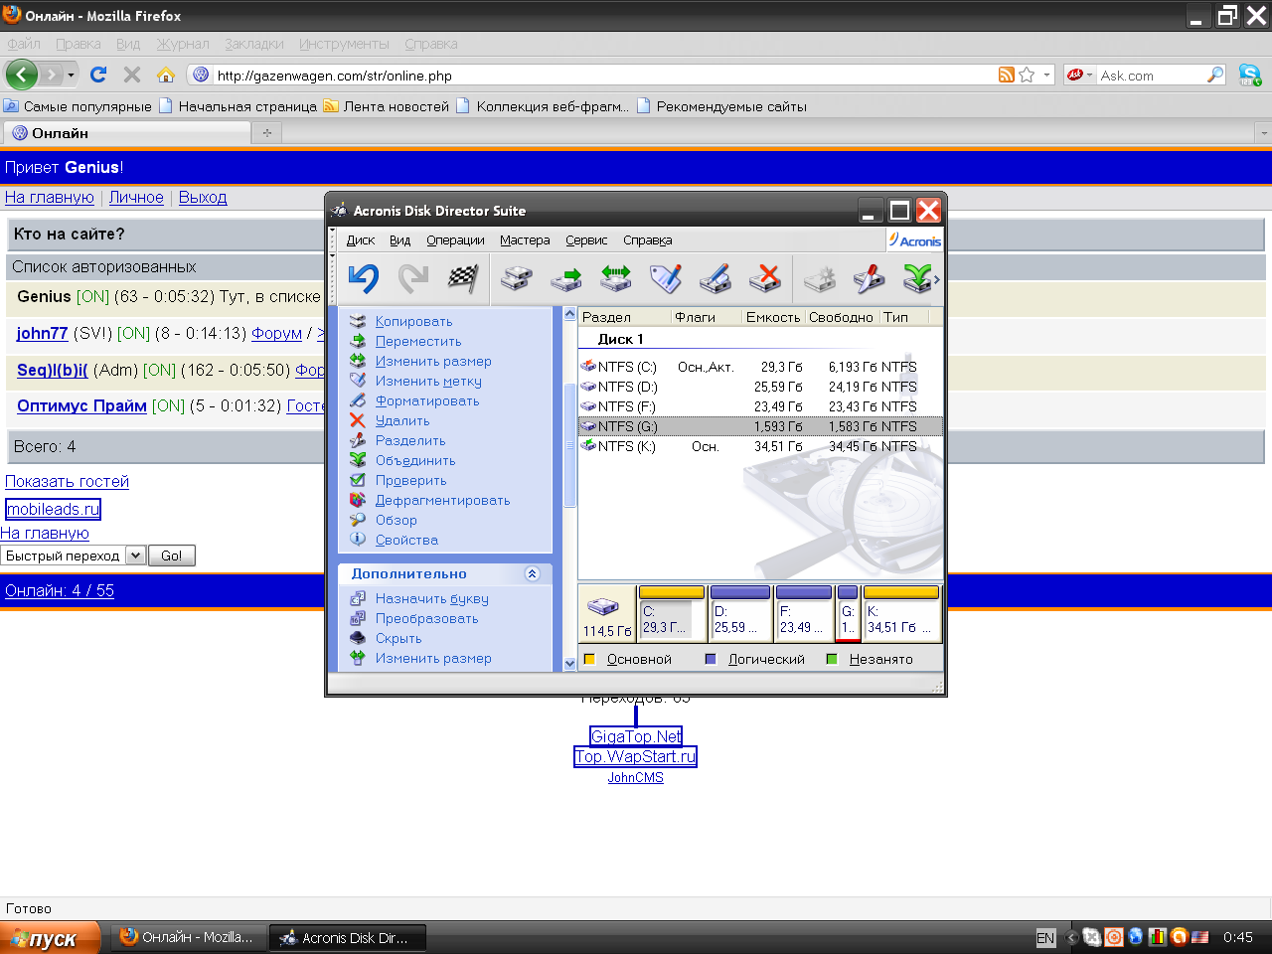1272x954 pixels.
Task: Click the Copy partition icon in Acronis toolbar
Action: 517,278
